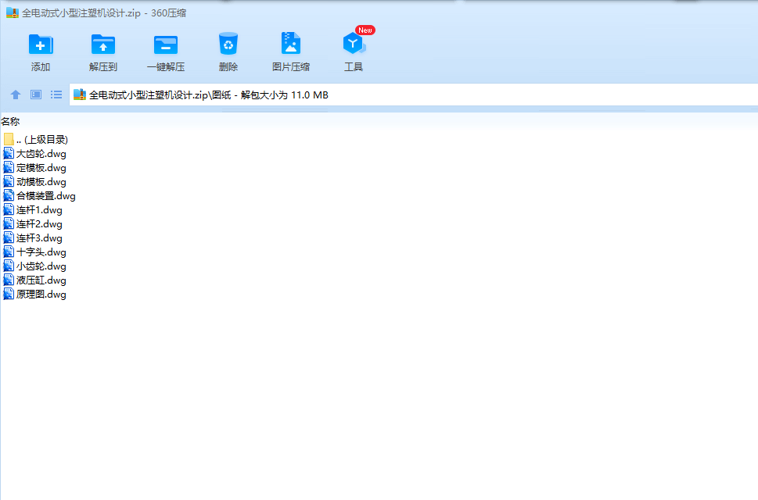Switch to thumbnail preview view icon
The width and height of the screenshot is (758, 500).
coord(36,95)
